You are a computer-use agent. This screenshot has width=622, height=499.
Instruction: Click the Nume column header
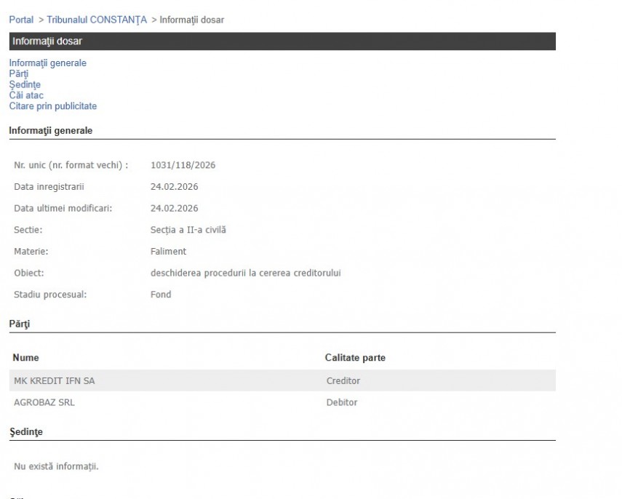pyautogui.click(x=26, y=358)
